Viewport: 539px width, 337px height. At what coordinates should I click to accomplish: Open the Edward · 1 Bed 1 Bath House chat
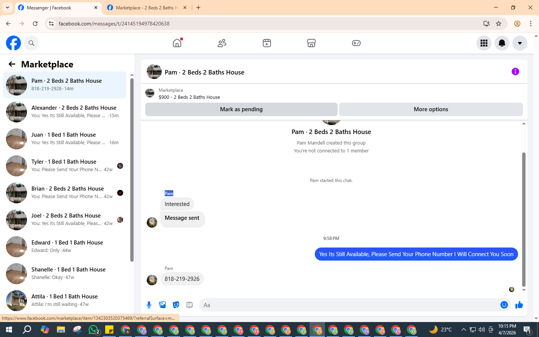tap(64, 247)
